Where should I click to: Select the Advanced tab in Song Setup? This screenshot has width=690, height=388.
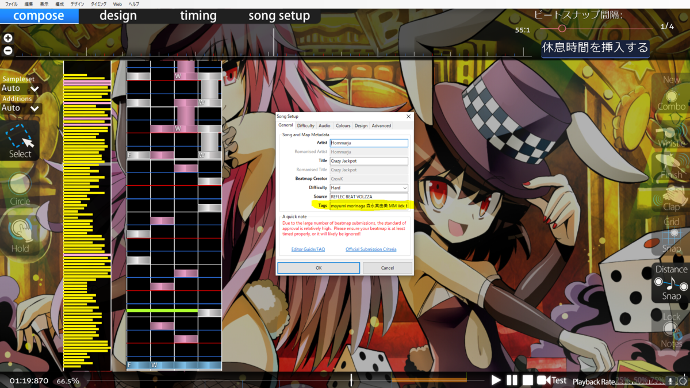pos(381,125)
